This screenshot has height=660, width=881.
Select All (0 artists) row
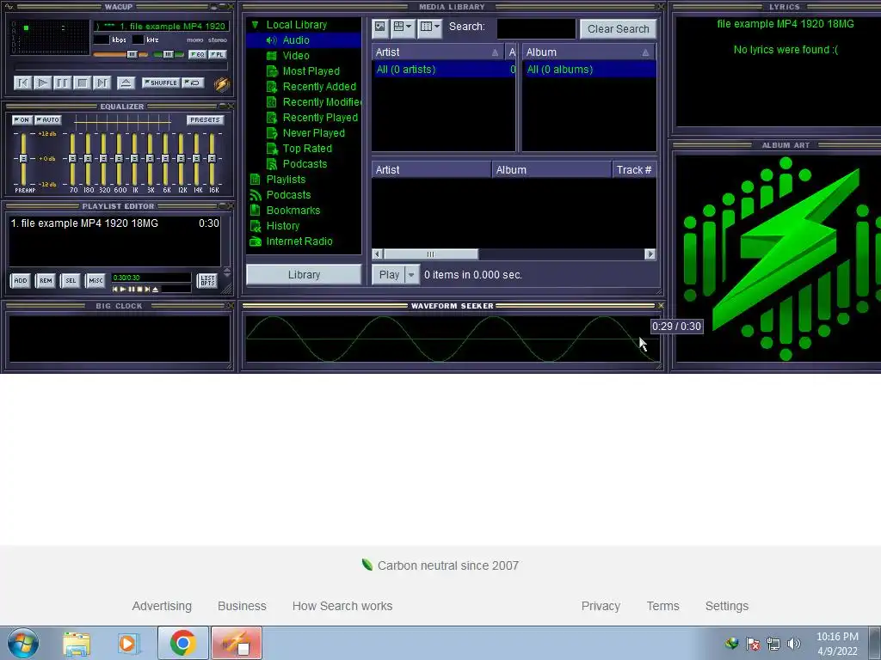click(x=443, y=70)
